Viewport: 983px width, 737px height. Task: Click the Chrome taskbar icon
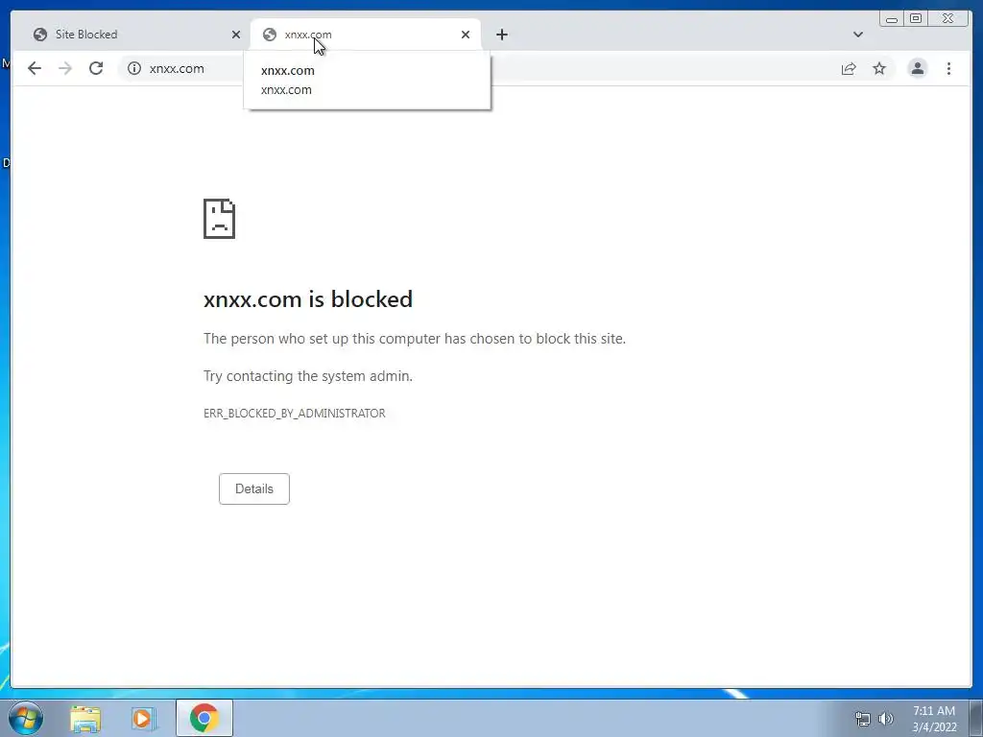pyautogui.click(x=204, y=718)
